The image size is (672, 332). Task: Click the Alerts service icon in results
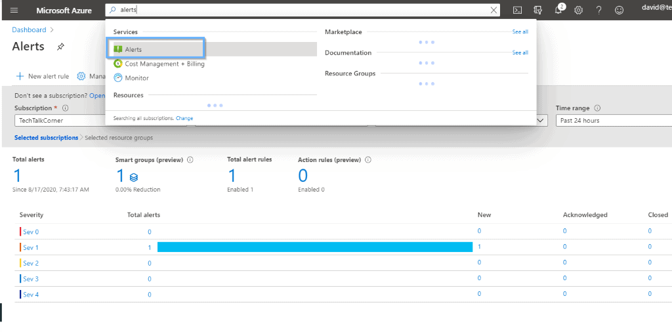pyautogui.click(x=118, y=49)
